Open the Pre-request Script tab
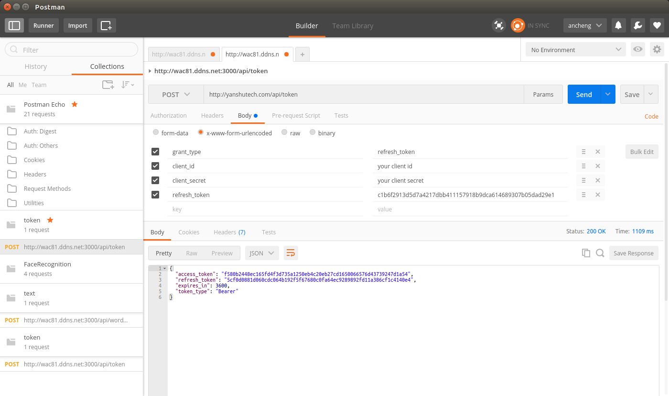The image size is (669, 396). tap(296, 115)
